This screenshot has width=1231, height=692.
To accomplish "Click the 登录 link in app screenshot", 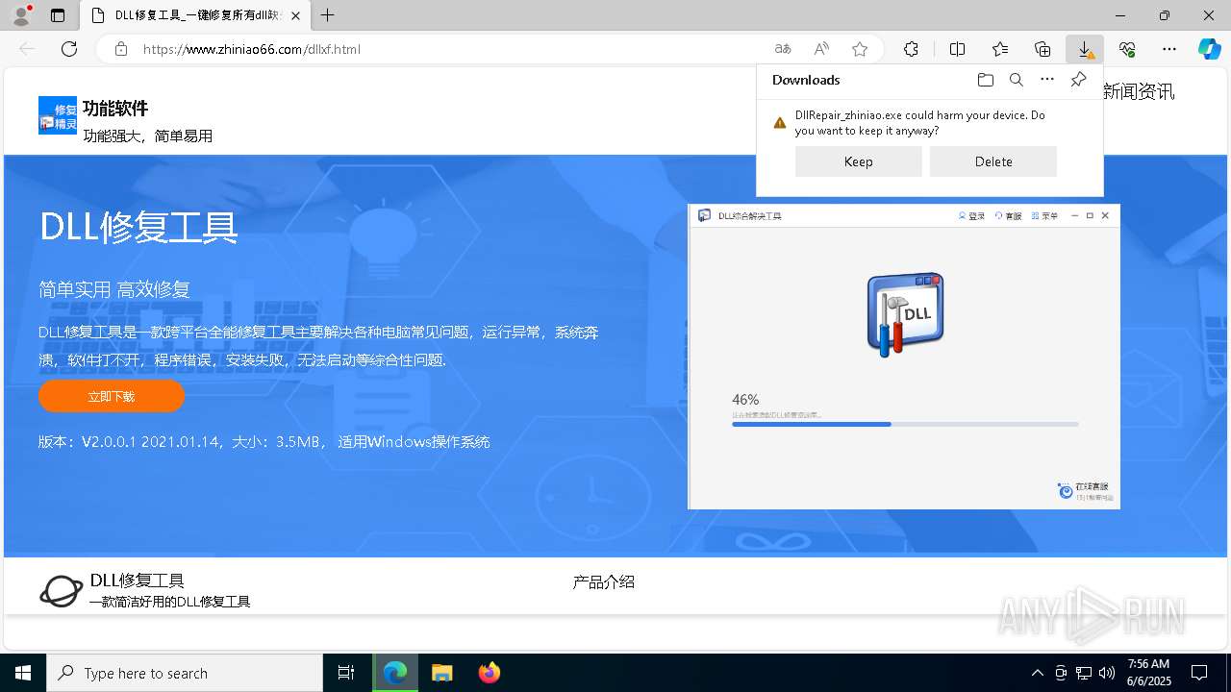I will pos(972,216).
